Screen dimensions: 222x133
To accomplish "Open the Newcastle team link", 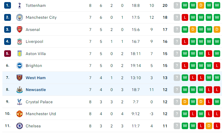I will click(36, 90).
